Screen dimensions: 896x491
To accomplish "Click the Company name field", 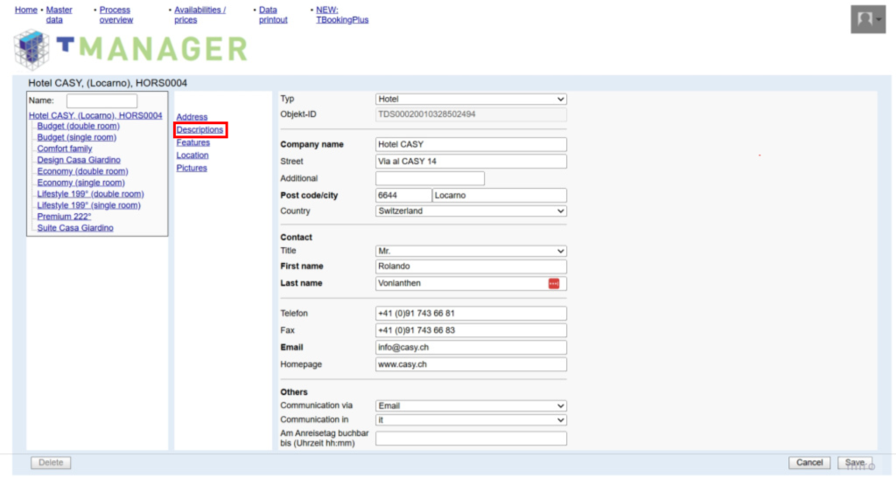I will tap(471, 145).
